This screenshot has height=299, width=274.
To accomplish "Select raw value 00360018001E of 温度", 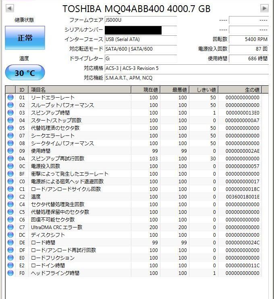I will coord(243,197).
